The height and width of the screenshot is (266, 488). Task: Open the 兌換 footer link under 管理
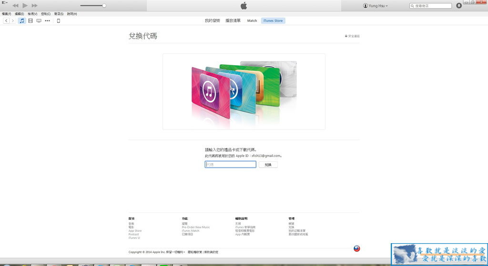[291, 227]
